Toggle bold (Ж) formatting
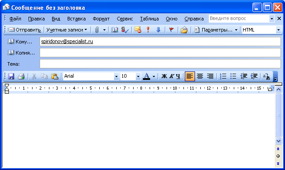Screen dimensions: 285x170 (164, 76)
